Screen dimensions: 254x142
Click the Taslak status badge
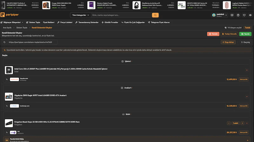pyautogui.click(x=247, y=28)
